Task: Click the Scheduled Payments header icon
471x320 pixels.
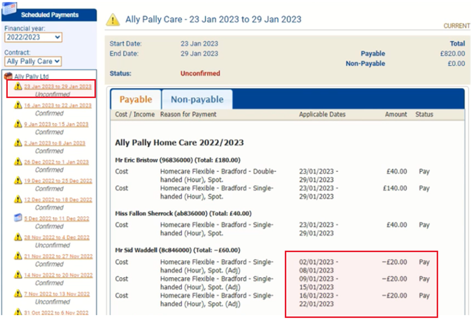Action: (x=9, y=8)
